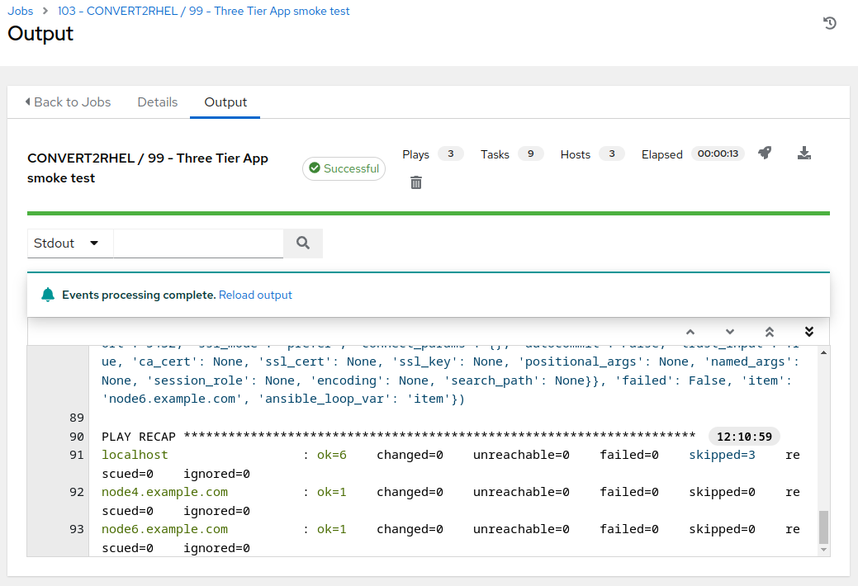Click the Tasks count badge showing 9
The width and height of the screenshot is (858, 586).
point(530,154)
